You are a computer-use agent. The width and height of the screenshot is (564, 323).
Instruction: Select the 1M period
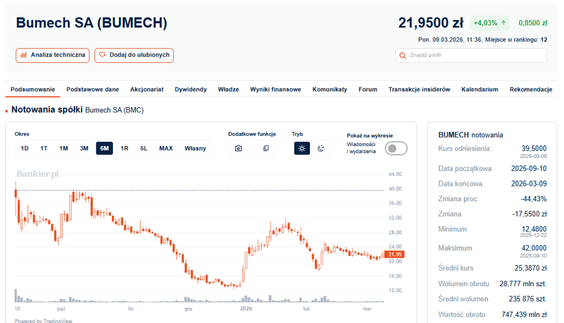coord(64,148)
